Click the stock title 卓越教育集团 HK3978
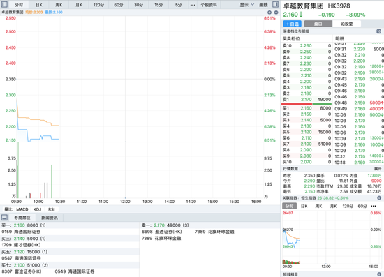384x277 pixels. (x=317, y=6)
